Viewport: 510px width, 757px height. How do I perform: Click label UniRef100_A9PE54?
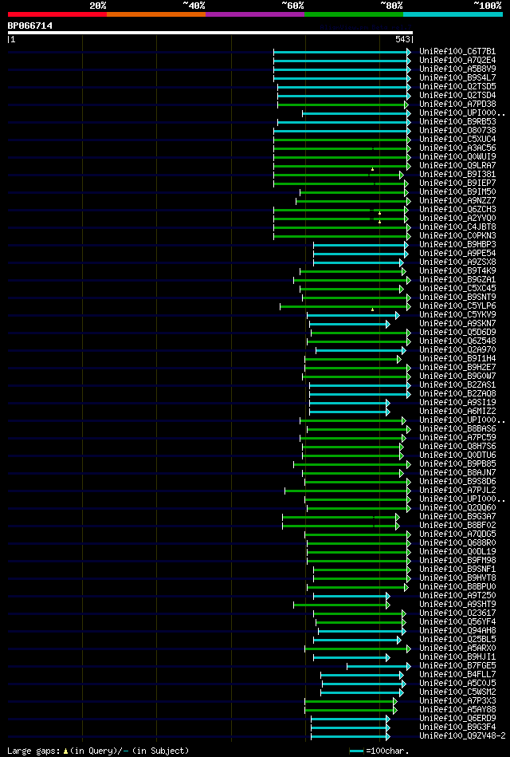click(457, 253)
